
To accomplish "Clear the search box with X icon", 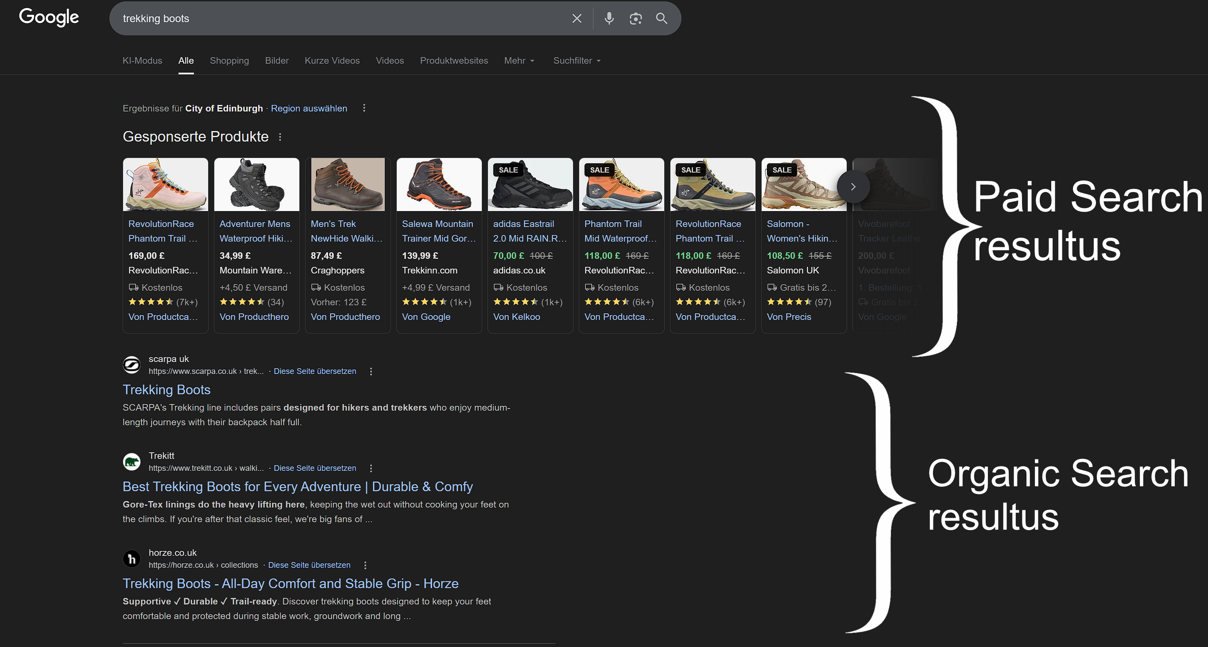I will tap(577, 18).
